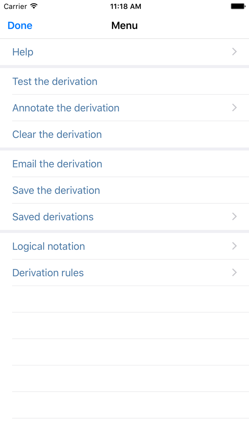
Task: Click the chevron next to Help
Action: (x=234, y=52)
